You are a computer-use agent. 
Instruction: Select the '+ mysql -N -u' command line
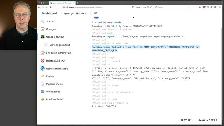coord(150,71)
